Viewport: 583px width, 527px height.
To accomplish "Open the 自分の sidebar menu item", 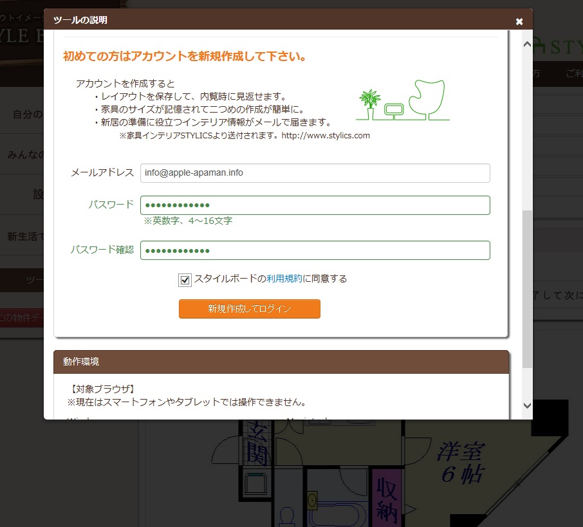I will (24, 115).
